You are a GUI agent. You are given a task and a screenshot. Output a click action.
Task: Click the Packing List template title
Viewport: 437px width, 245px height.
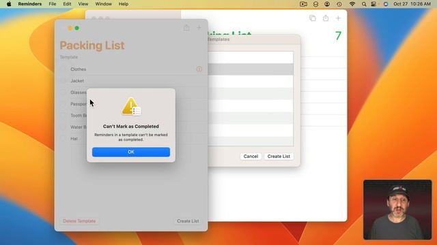(x=92, y=46)
